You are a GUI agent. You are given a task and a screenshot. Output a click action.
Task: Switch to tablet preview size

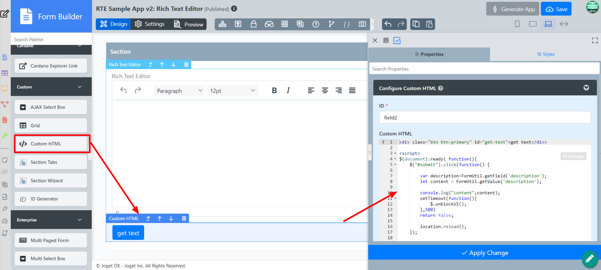pyautogui.click(x=533, y=24)
